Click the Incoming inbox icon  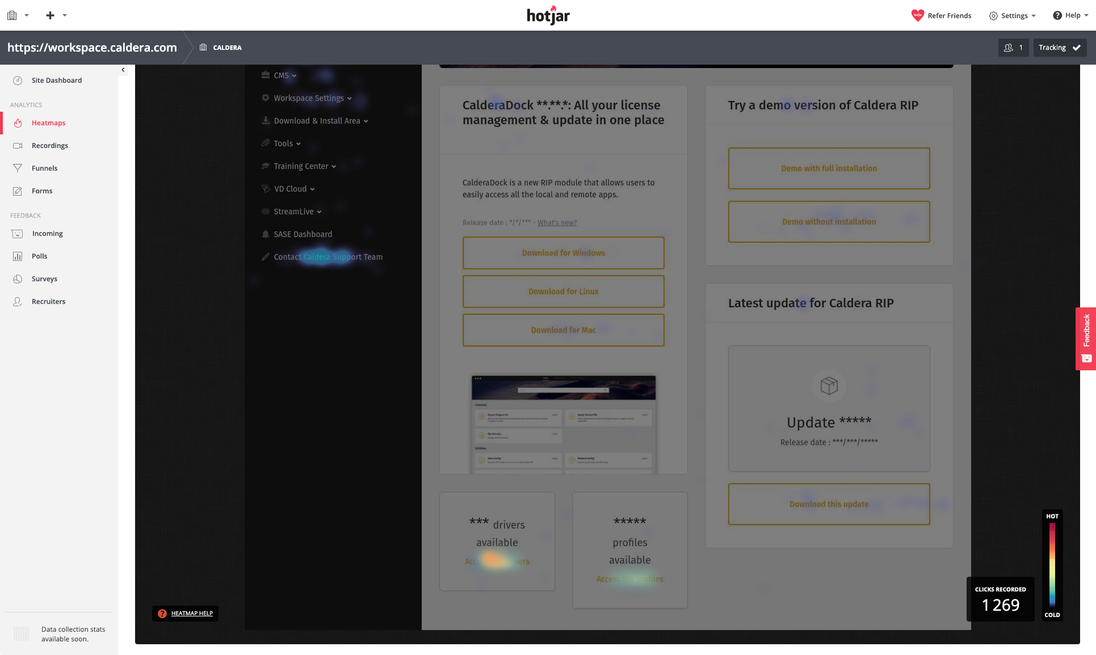[18, 234]
